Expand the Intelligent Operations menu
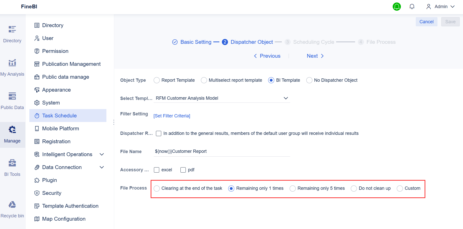This screenshot has width=463, height=229. coord(67,154)
